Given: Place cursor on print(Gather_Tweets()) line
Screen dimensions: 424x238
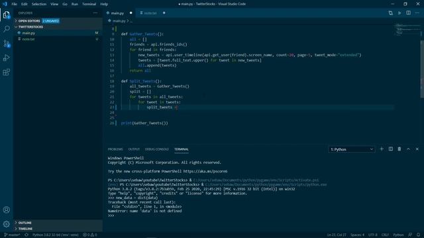Looking at the screenshot, I should tap(144, 123).
